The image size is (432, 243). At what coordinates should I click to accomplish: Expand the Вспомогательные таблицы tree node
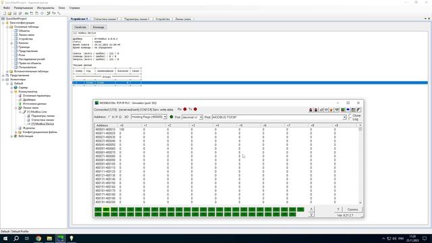7,72
